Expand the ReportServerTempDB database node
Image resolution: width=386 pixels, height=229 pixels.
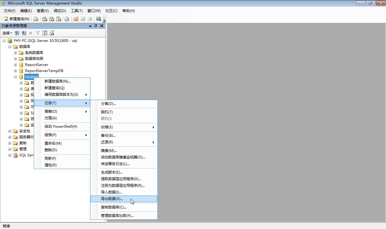pyautogui.click(x=15, y=71)
